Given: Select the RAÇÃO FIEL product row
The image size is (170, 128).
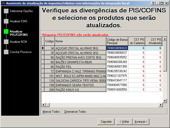Looking at the screenshot, I should [80, 66].
